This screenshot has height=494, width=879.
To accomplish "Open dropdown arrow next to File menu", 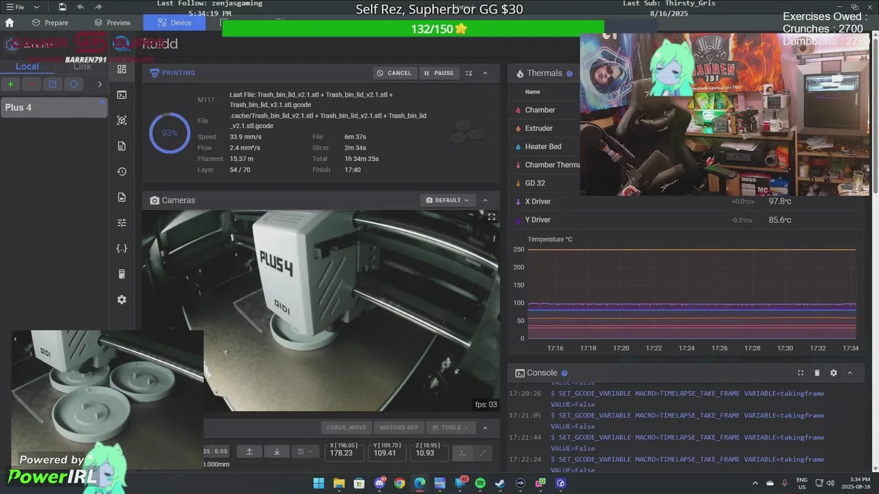I will 36,7.
